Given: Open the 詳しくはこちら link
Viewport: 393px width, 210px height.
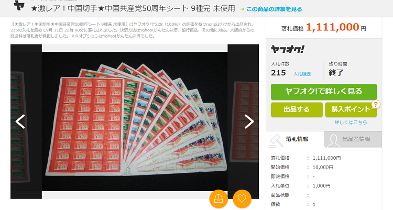Looking at the screenshot, I should point(351,123).
